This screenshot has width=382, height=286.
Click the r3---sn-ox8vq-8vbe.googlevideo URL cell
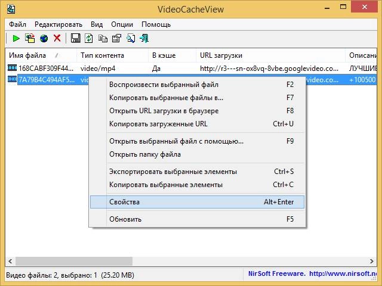click(269, 69)
